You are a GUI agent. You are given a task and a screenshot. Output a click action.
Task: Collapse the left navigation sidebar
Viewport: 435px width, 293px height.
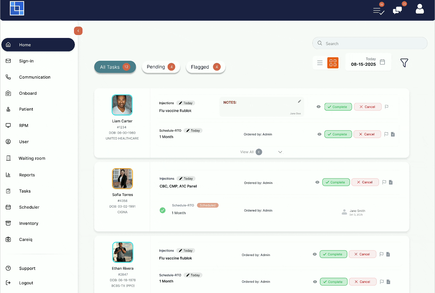pos(78,31)
